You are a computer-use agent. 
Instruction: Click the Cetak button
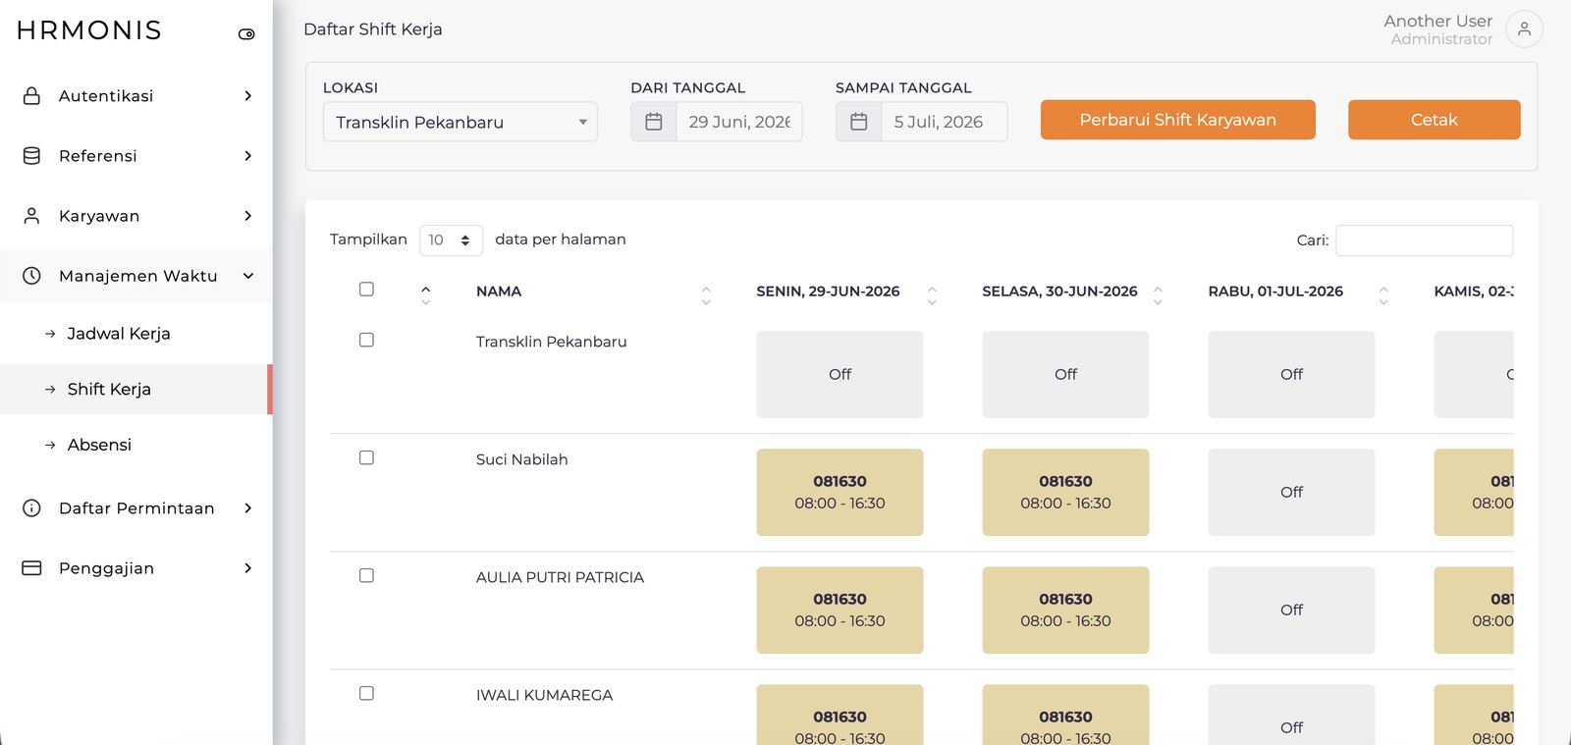pos(1434,120)
